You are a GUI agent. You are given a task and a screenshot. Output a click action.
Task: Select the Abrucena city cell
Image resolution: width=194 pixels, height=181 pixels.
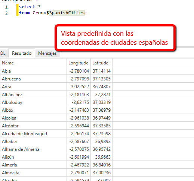[33, 79]
